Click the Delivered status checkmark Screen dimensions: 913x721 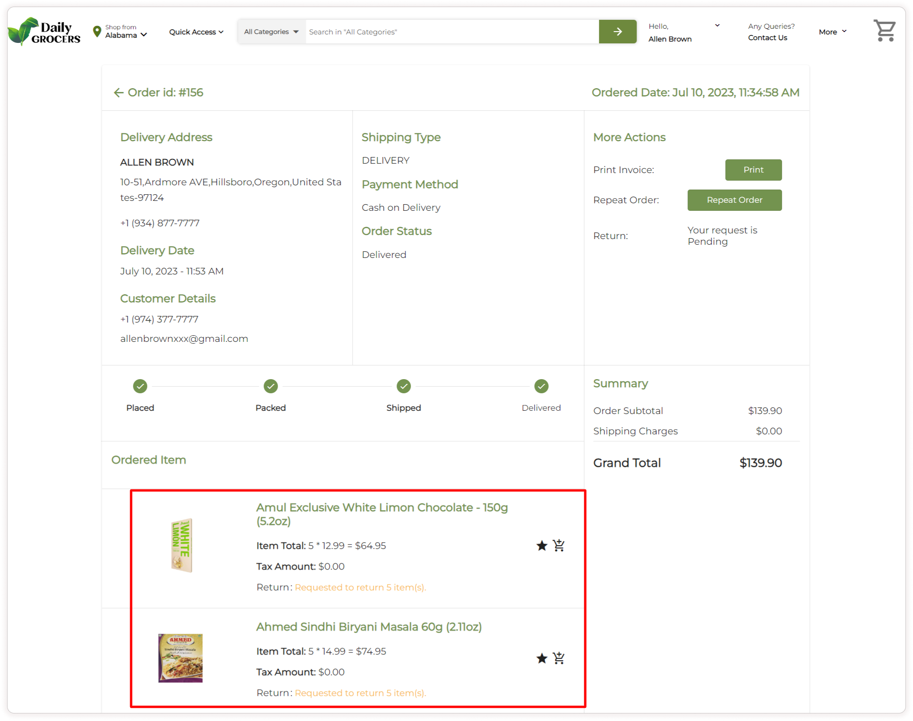pyautogui.click(x=541, y=386)
